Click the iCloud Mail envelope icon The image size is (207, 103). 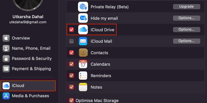click(83, 41)
